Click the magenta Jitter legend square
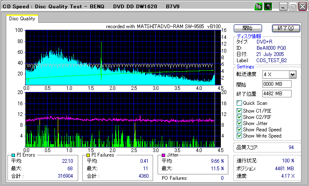309x186 pixels. coord(164,155)
